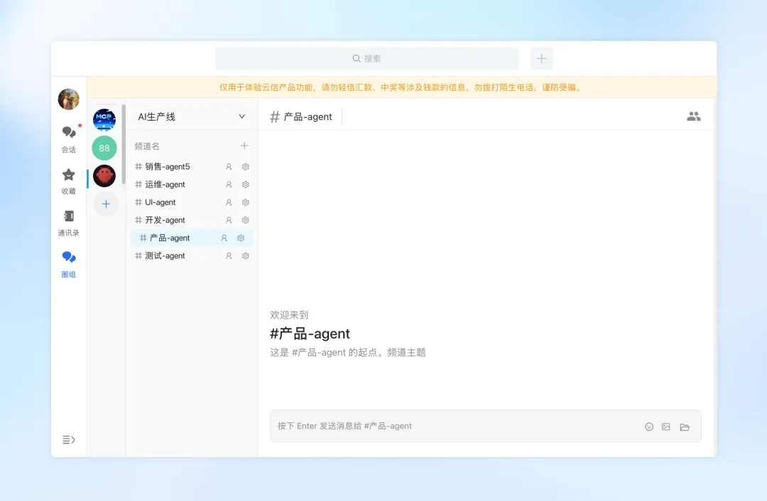Show channel member list icon
Image resolution: width=767 pixels, height=501 pixels.
(694, 116)
